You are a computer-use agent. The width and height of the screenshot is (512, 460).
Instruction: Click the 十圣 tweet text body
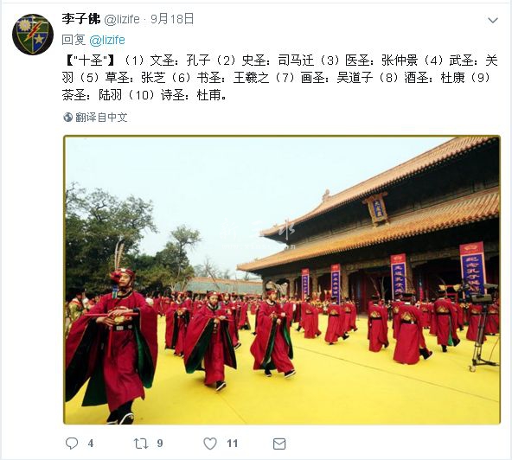pyautogui.click(x=280, y=78)
